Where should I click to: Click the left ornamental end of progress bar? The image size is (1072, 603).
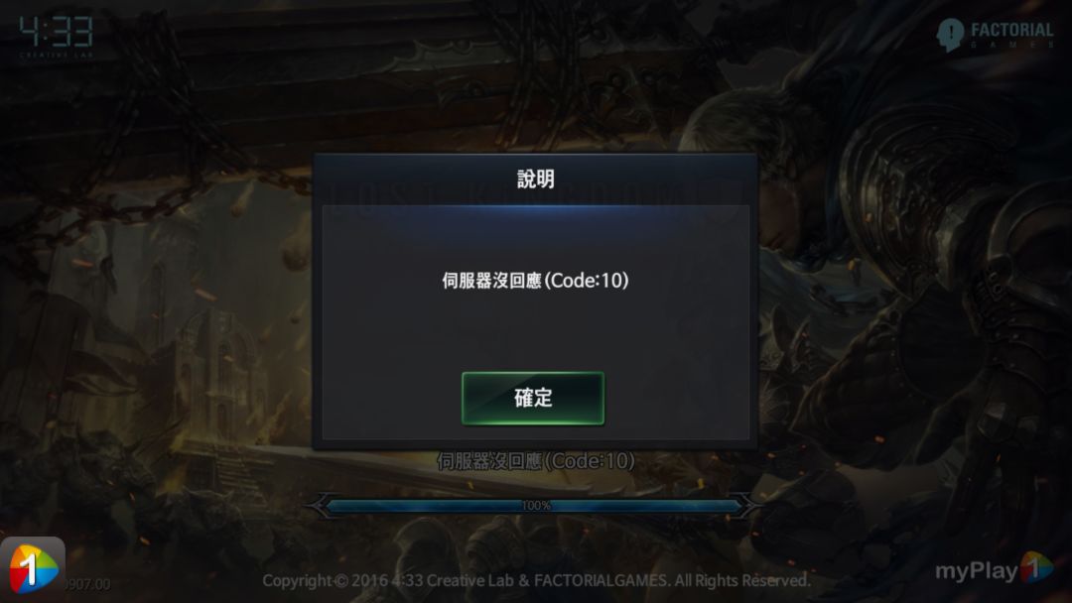pyautogui.click(x=322, y=506)
